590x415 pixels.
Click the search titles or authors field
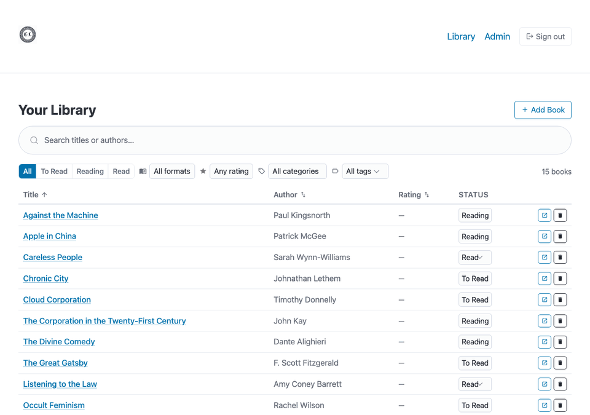pos(295,140)
